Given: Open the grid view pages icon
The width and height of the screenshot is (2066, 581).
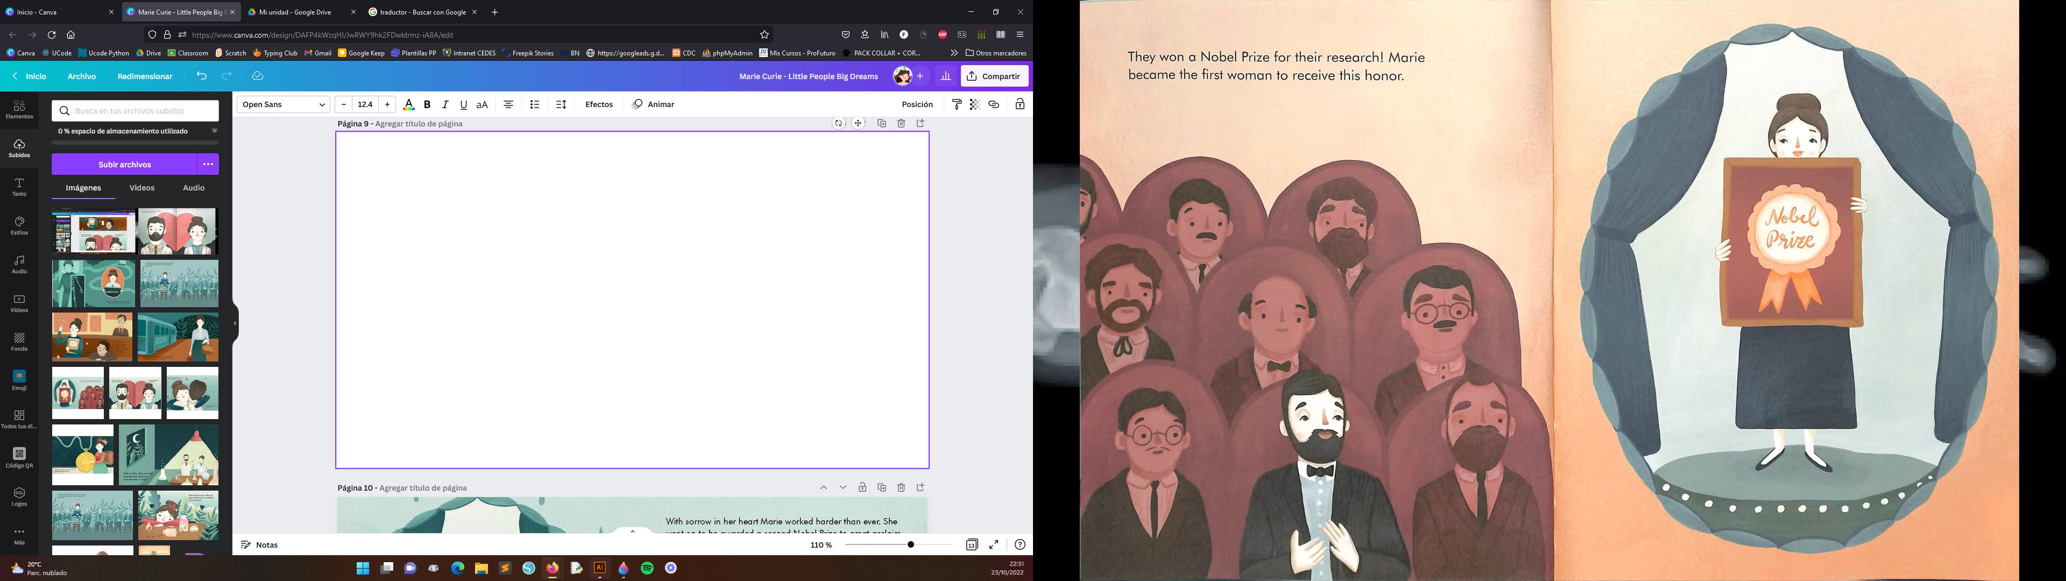Looking at the screenshot, I should tap(971, 545).
